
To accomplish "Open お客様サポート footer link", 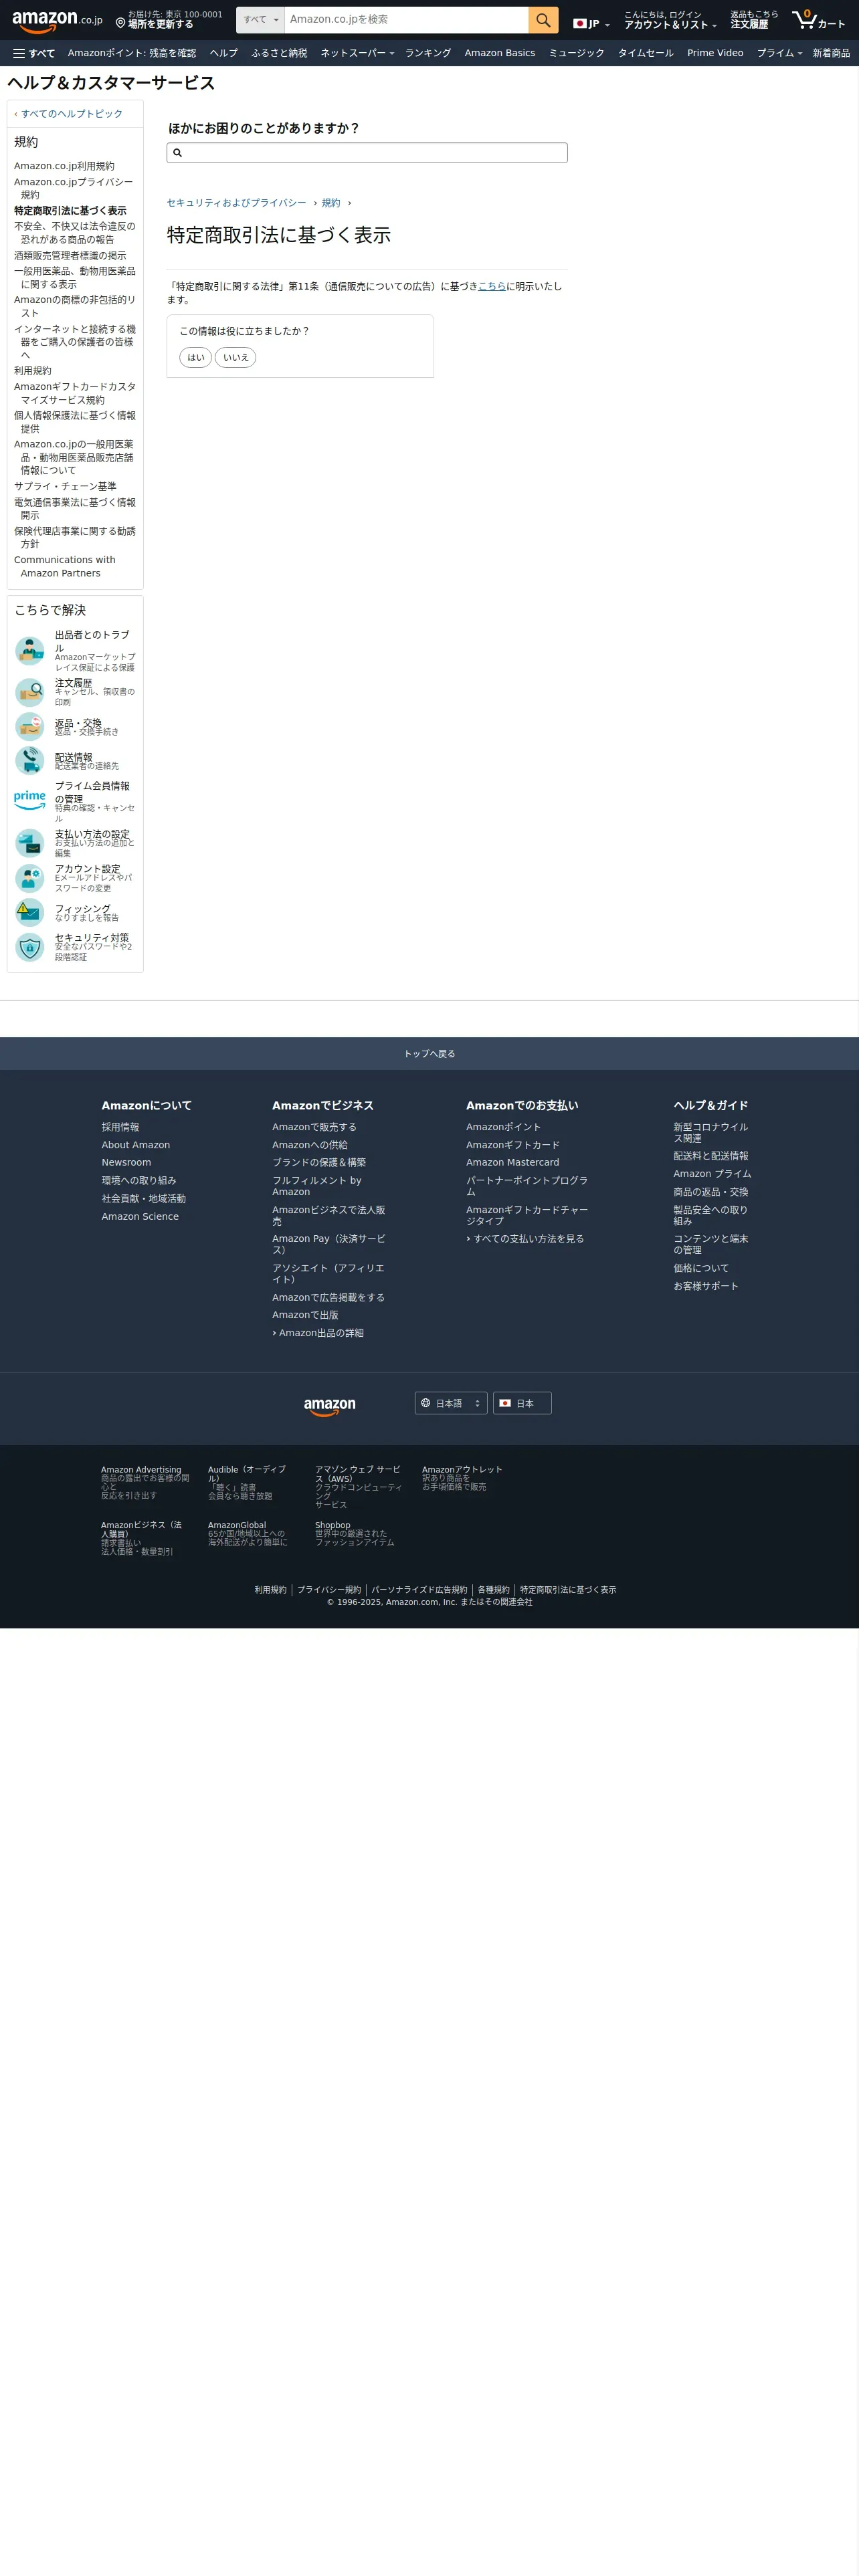I will pos(706,1286).
